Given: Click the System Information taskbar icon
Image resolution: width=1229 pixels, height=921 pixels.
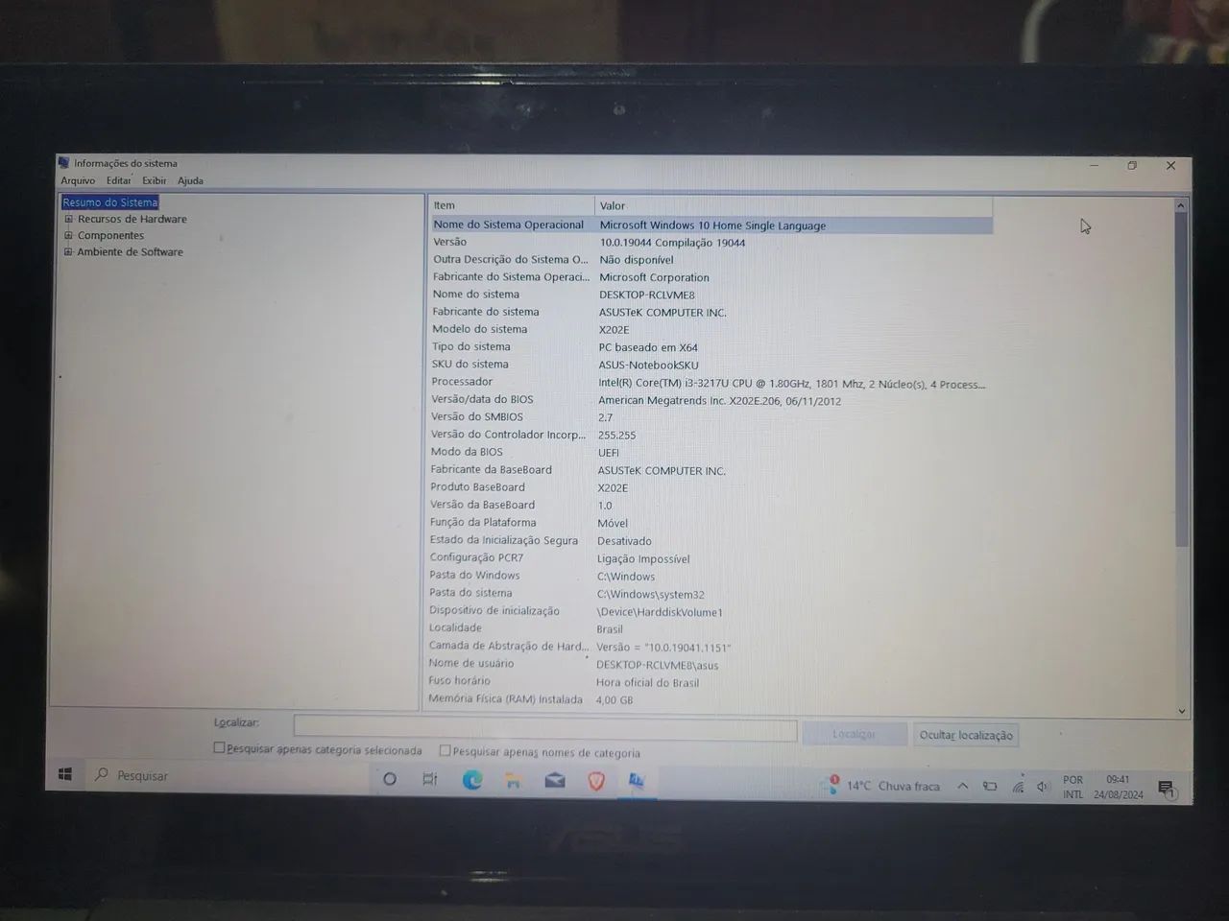Looking at the screenshot, I should (x=636, y=782).
